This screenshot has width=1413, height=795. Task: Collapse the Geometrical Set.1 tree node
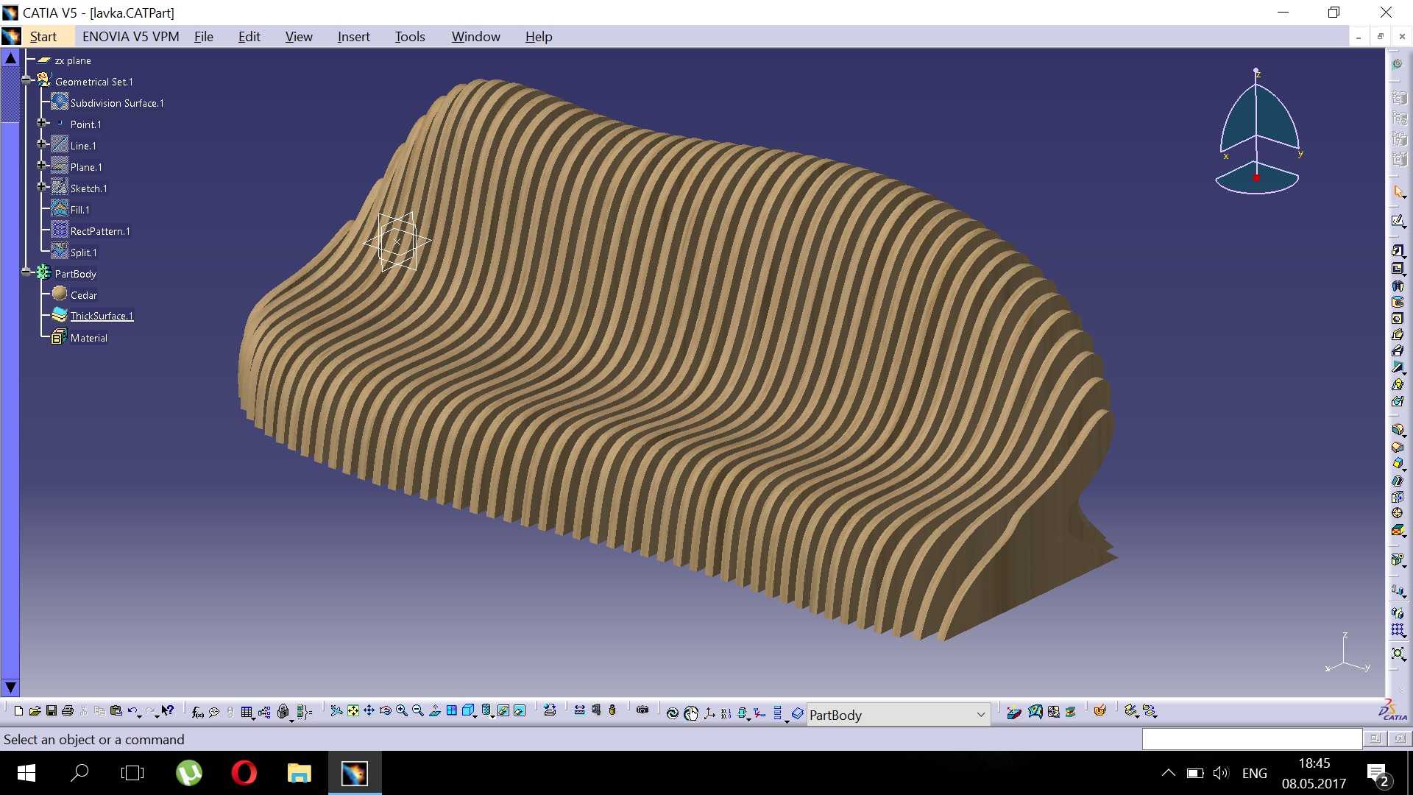click(26, 80)
